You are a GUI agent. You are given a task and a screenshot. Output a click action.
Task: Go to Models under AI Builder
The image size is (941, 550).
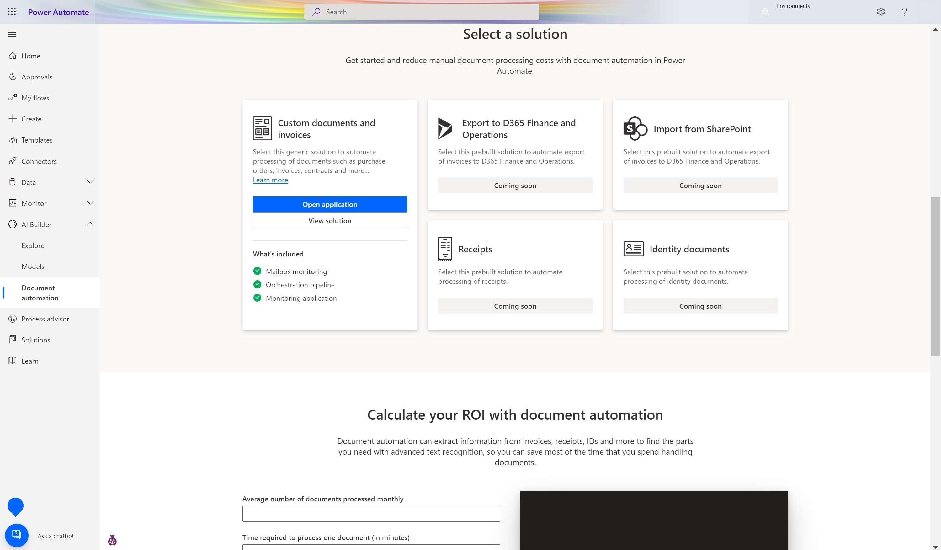click(33, 267)
